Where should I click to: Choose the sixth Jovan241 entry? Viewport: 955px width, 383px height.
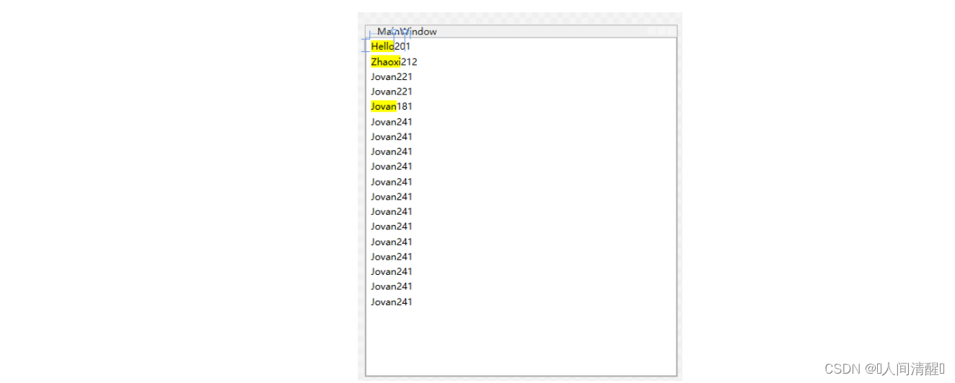pos(392,197)
